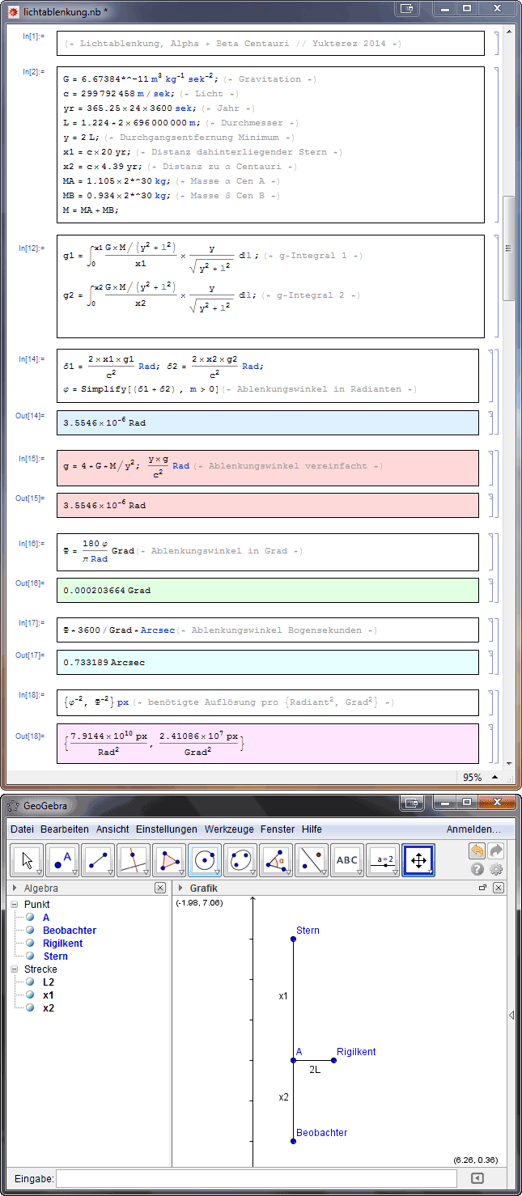Open the Fenster menu
This screenshot has height=1196, width=522.
[x=278, y=829]
